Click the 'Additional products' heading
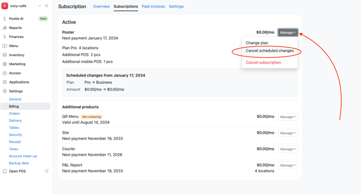The width and height of the screenshot is (361, 194). pos(80,107)
